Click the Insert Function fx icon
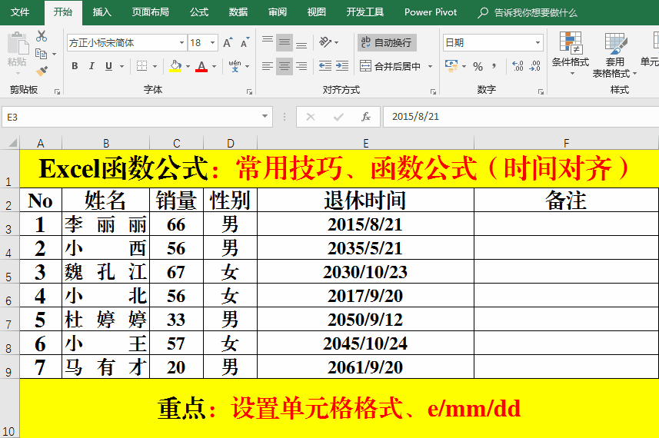This screenshot has height=438, width=659. click(x=366, y=117)
